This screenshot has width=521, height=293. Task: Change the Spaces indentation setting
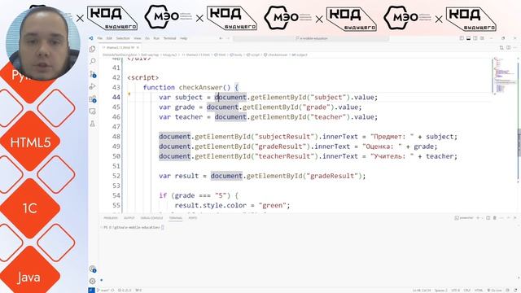pos(441,291)
